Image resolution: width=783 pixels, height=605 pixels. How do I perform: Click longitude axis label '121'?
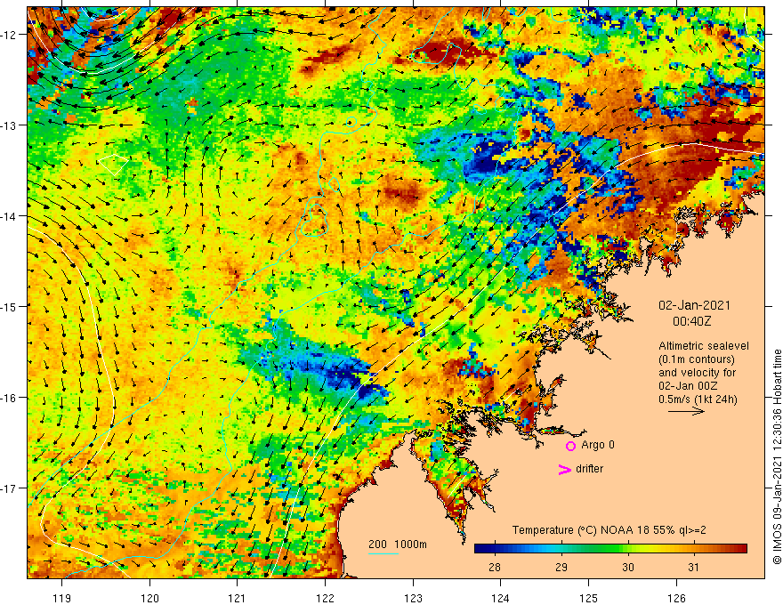[x=237, y=598]
